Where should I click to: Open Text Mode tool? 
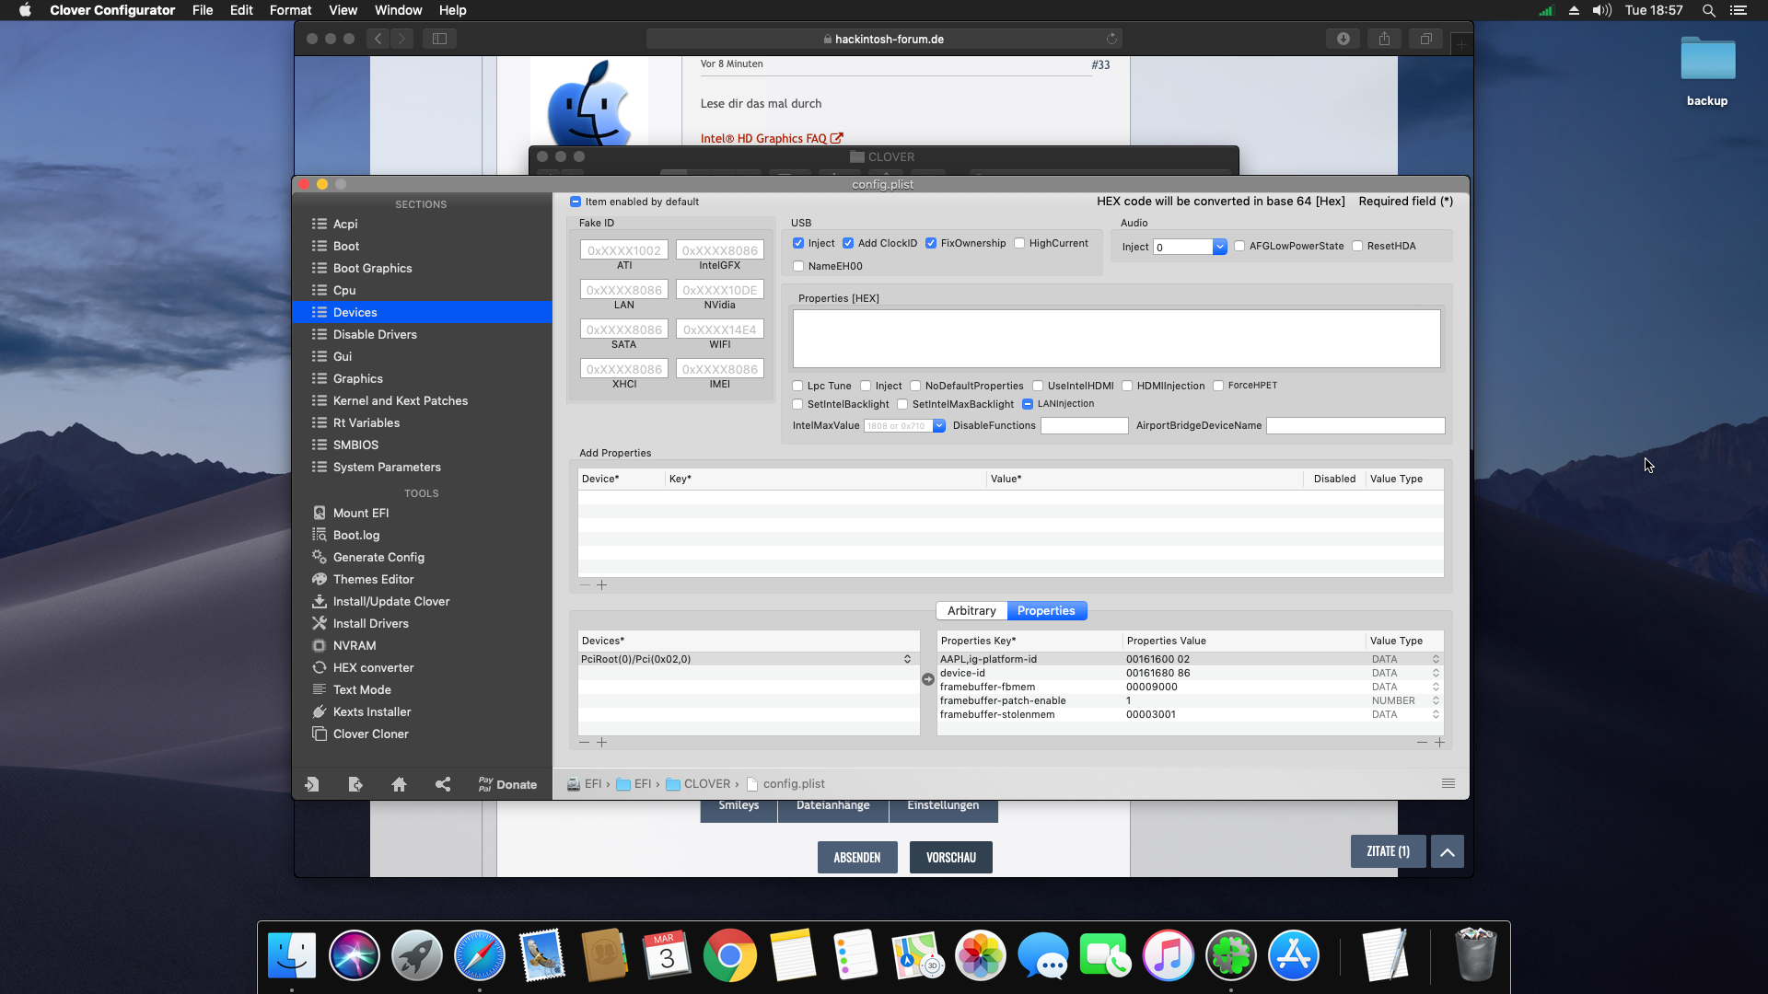(x=362, y=689)
